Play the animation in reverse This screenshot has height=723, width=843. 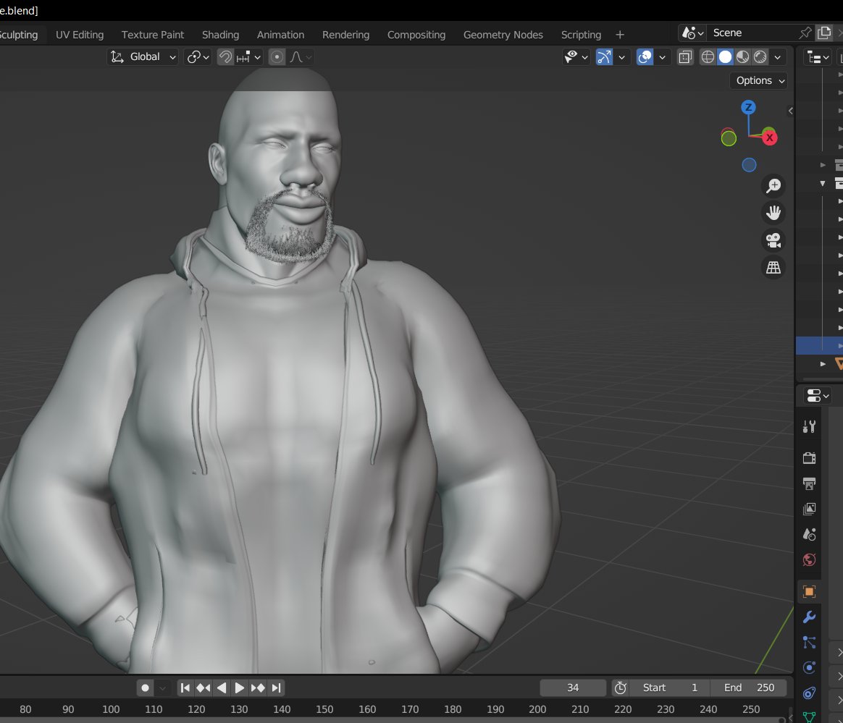(222, 688)
